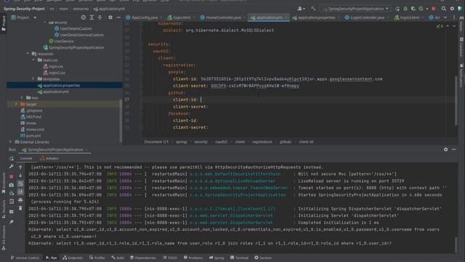Collapse the static.css folder
Screen dimensions: 465x262
click(x=33, y=60)
